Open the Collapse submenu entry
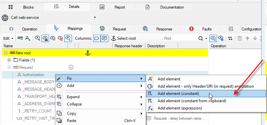This screenshot has height=125, width=267. (x=101, y=104)
